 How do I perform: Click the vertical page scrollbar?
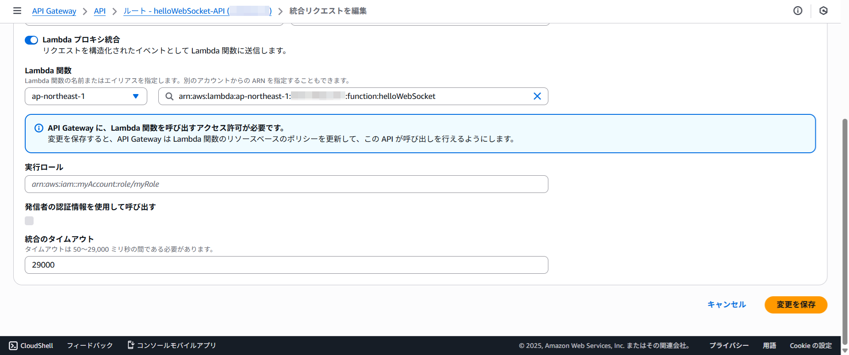845,230
